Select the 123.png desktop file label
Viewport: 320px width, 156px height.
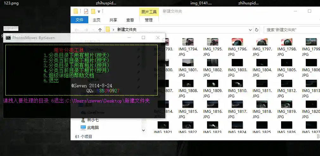click(11, 3)
